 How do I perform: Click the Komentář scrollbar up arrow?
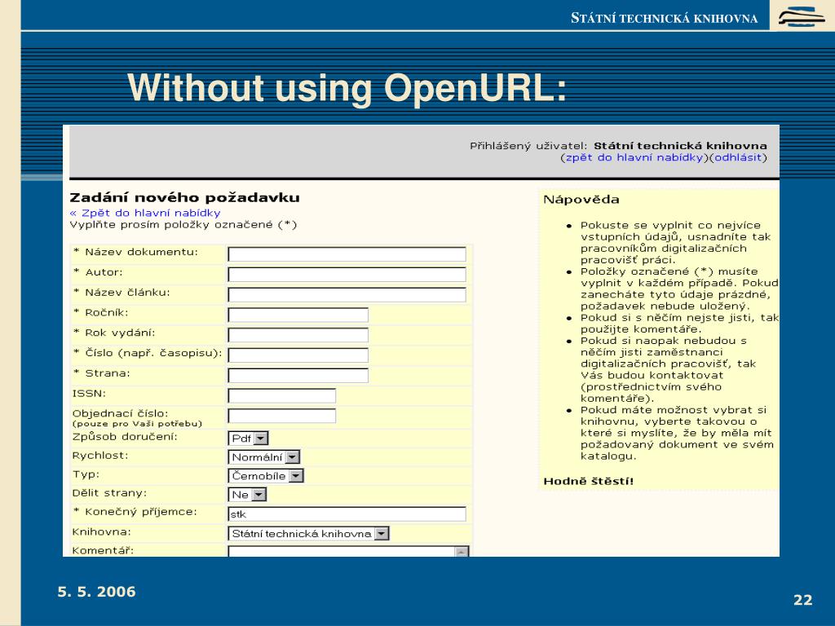tap(462, 552)
